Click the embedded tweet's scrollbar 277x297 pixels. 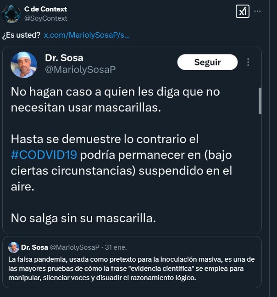coord(260,100)
